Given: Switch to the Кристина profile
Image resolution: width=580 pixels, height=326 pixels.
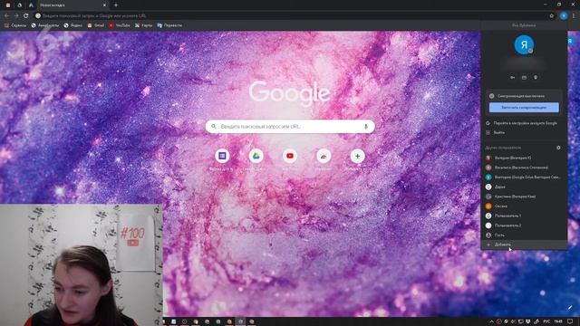Looking at the screenshot, I should [x=524, y=197].
